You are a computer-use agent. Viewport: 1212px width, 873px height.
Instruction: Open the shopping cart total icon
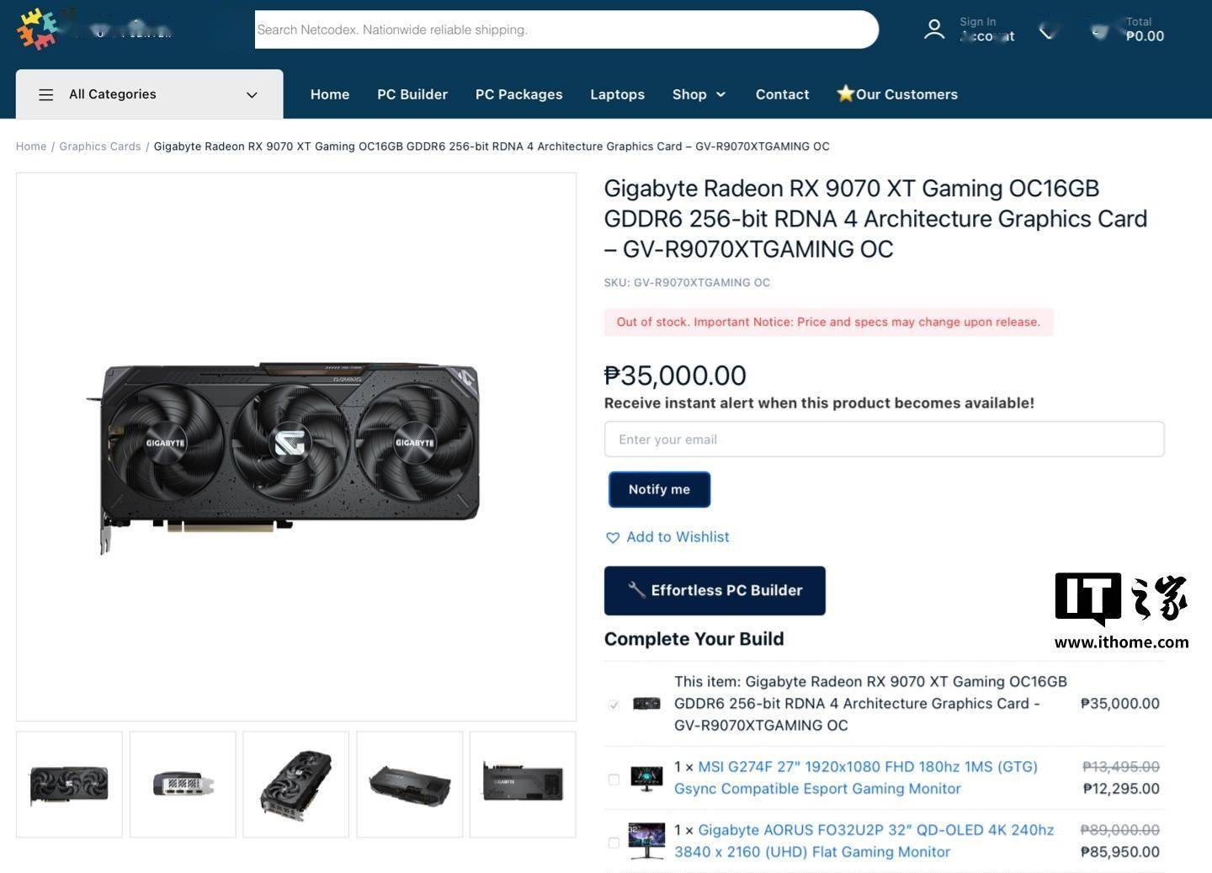point(1100,31)
